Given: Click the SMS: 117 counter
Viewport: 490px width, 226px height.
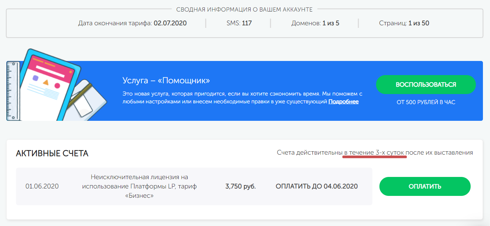Looking at the screenshot, I should coord(239,23).
